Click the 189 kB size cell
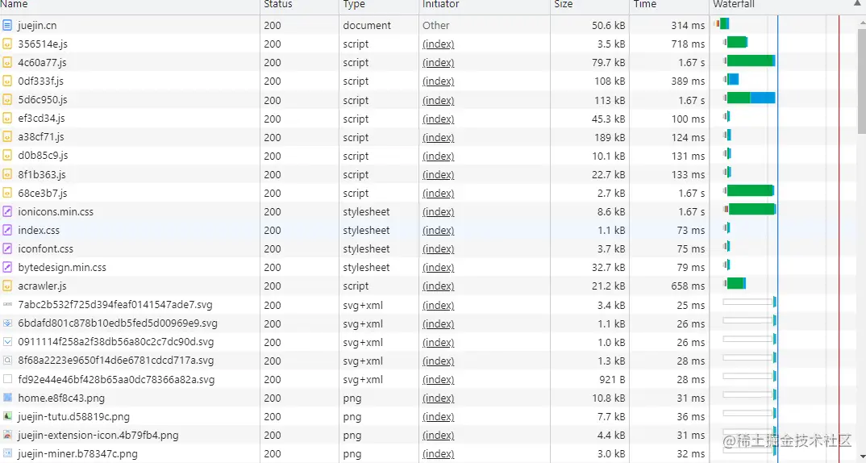The width and height of the screenshot is (866, 463). pos(590,137)
